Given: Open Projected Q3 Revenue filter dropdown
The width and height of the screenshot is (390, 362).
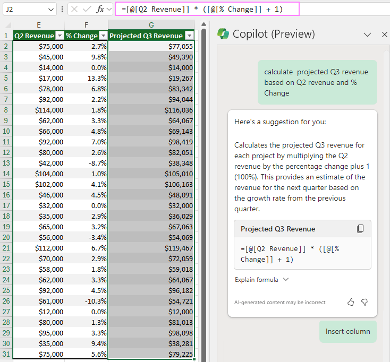Looking at the screenshot, I should tap(190, 36).
